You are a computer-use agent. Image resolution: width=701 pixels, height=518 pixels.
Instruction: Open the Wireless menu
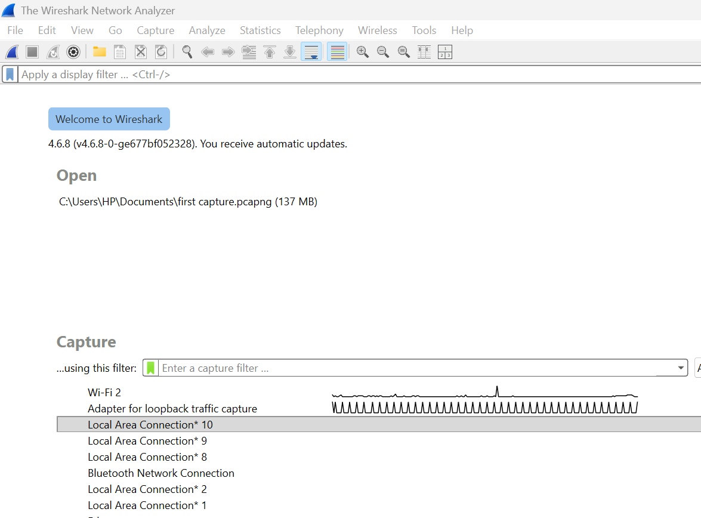[x=377, y=30]
